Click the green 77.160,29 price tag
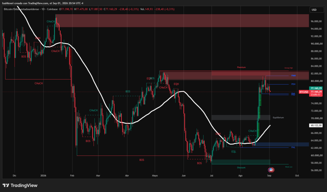The height and width of the screenshot is (192, 327). point(316,88)
